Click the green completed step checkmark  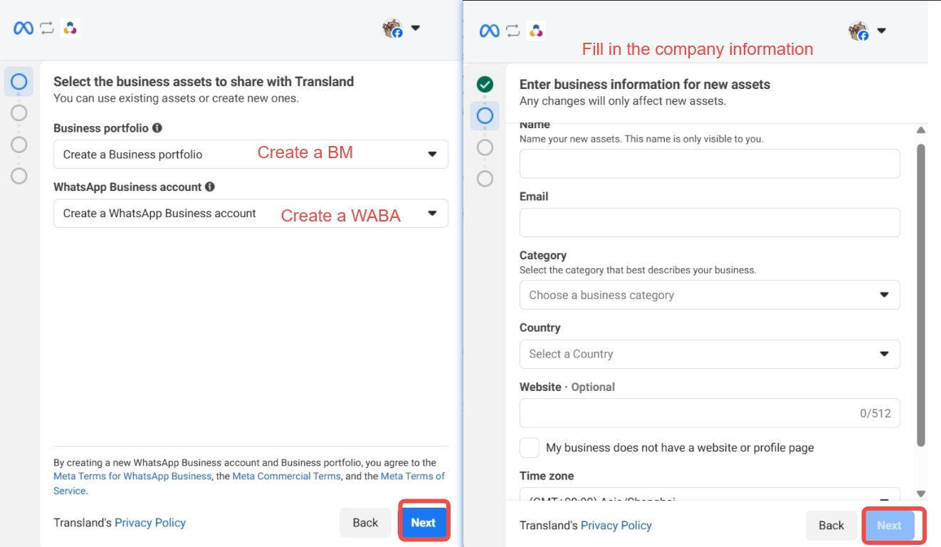485,85
